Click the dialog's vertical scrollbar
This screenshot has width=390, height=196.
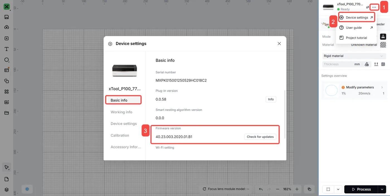click(x=284, y=114)
